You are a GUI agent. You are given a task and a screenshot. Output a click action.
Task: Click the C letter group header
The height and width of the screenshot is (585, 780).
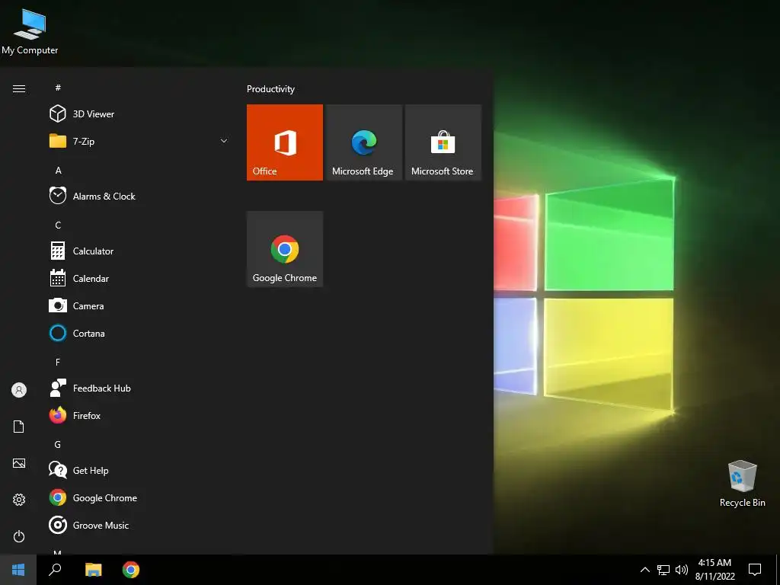[x=58, y=225]
